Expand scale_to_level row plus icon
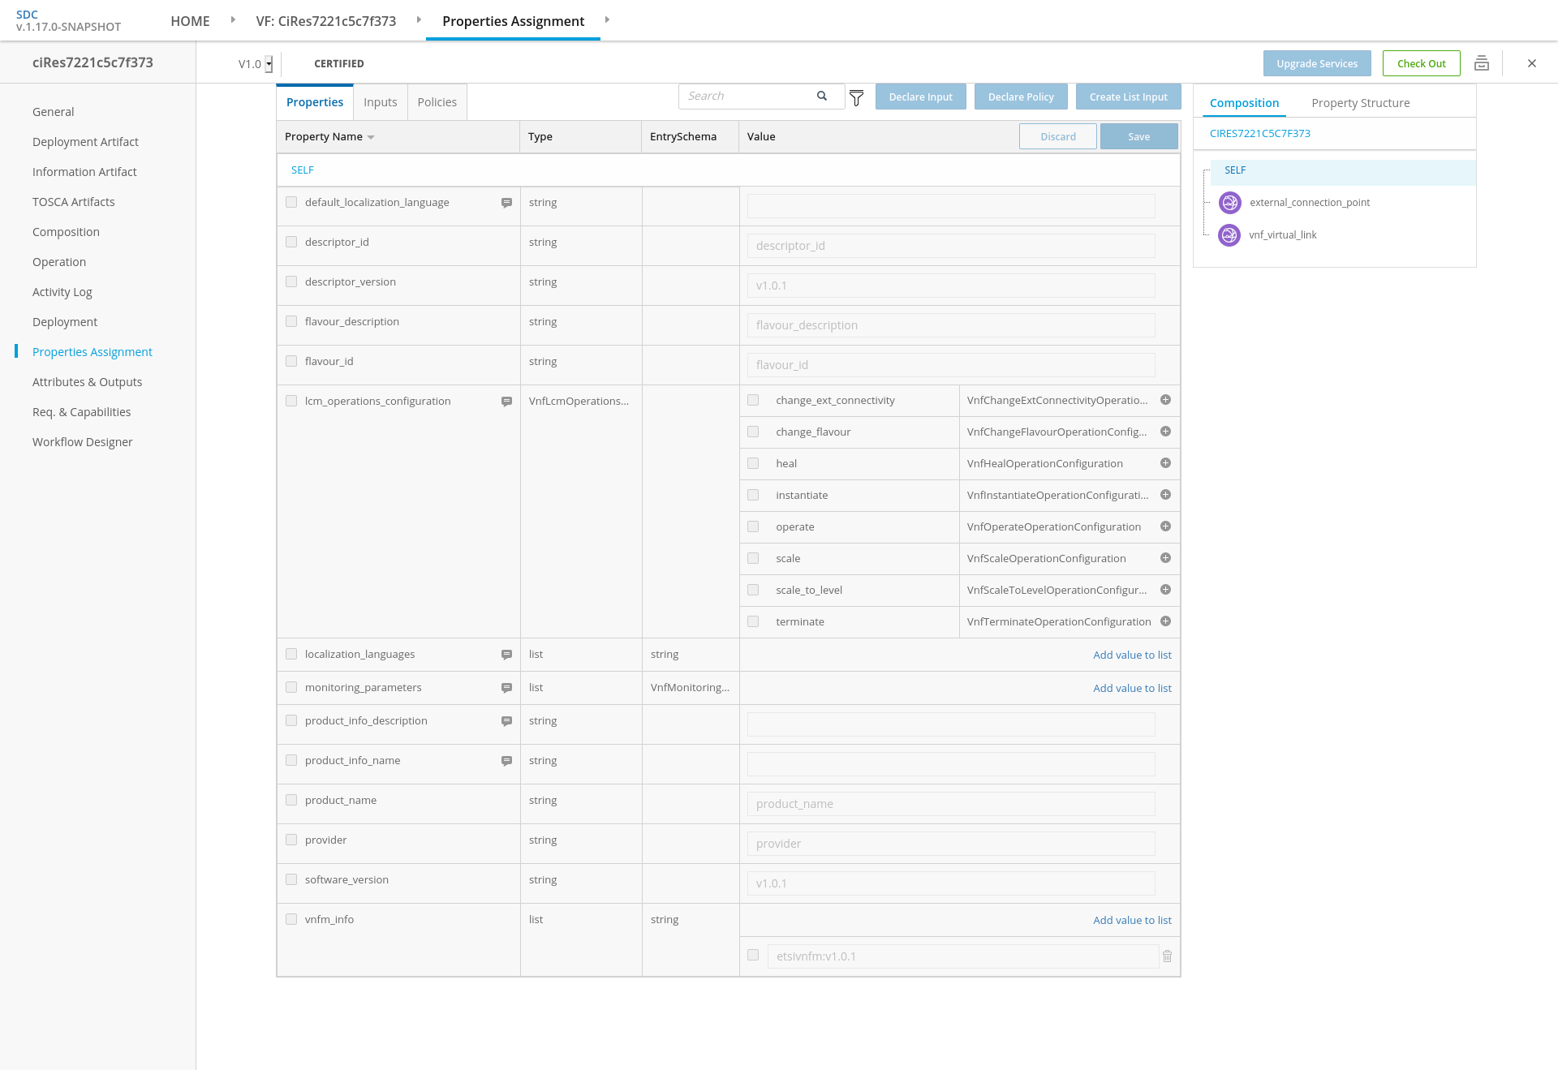Image resolution: width=1558 pixels, height=1070 pixels. pos(1165,590)
